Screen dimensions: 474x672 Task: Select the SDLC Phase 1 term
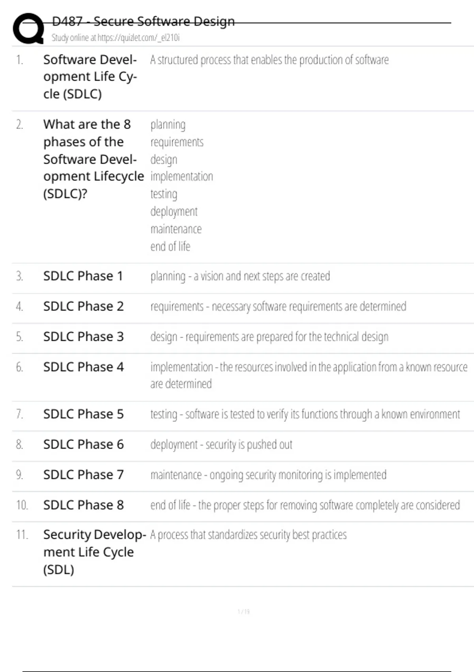pyautogui.click(x=83, y=276)
